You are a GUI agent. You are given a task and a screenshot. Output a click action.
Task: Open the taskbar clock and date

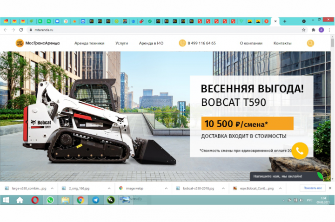point(323,200)
